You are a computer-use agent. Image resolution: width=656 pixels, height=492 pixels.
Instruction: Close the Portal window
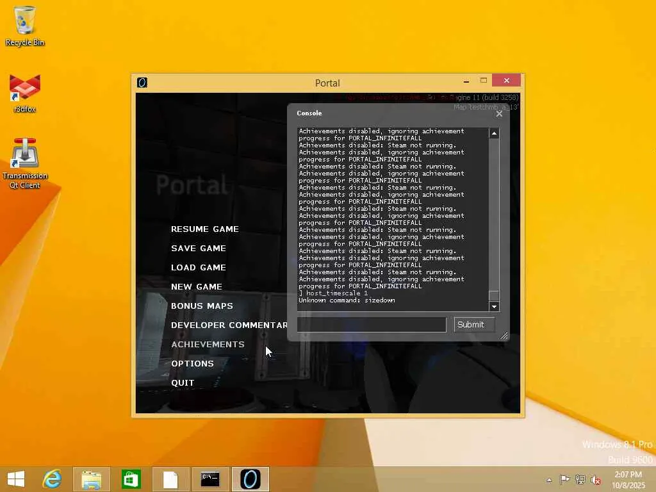click(x=507, y=80)
